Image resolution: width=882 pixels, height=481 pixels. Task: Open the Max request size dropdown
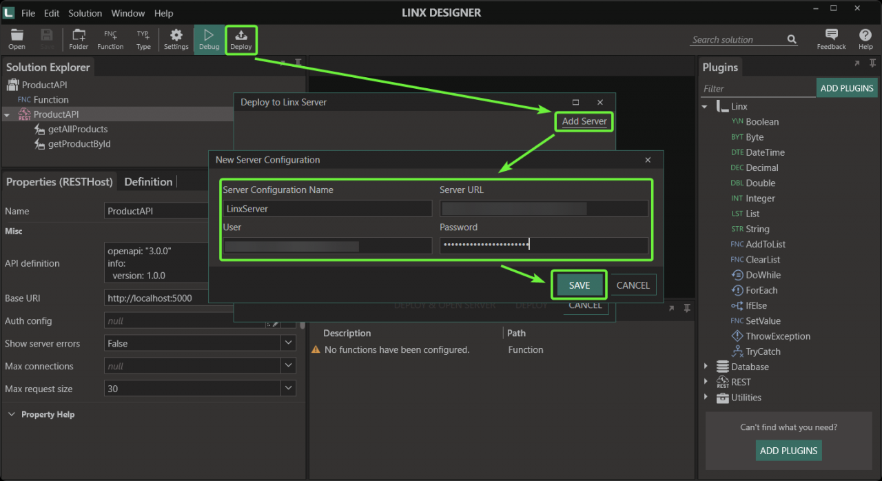(288, 388)
